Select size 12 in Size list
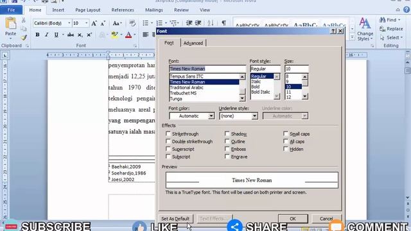This screenshot has height=231, width=411. (288, 97)
